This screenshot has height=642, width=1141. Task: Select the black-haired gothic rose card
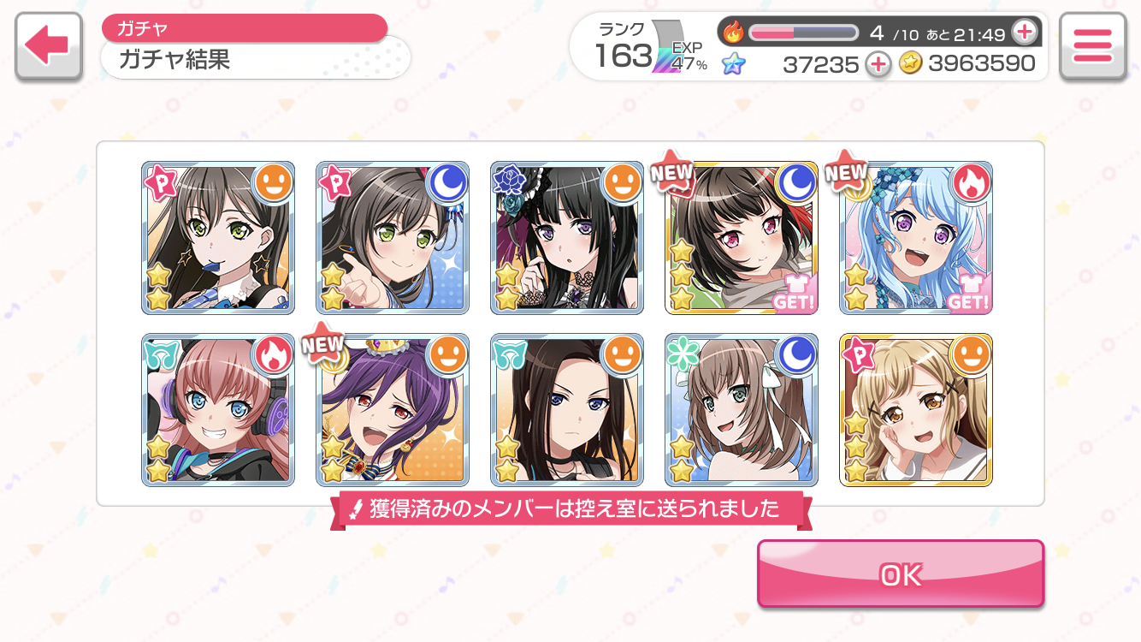[567, 238]
